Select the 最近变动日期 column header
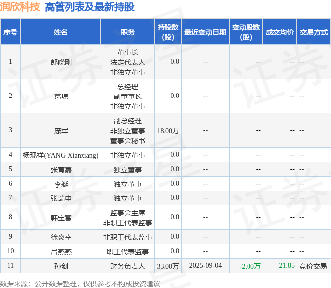Image resolution: width=331 pixels, height=288 pixels. [x=205, y=32]
